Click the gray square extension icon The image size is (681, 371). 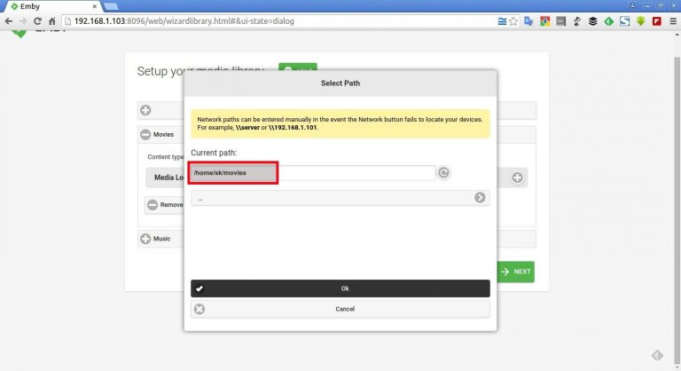(560, 21)
